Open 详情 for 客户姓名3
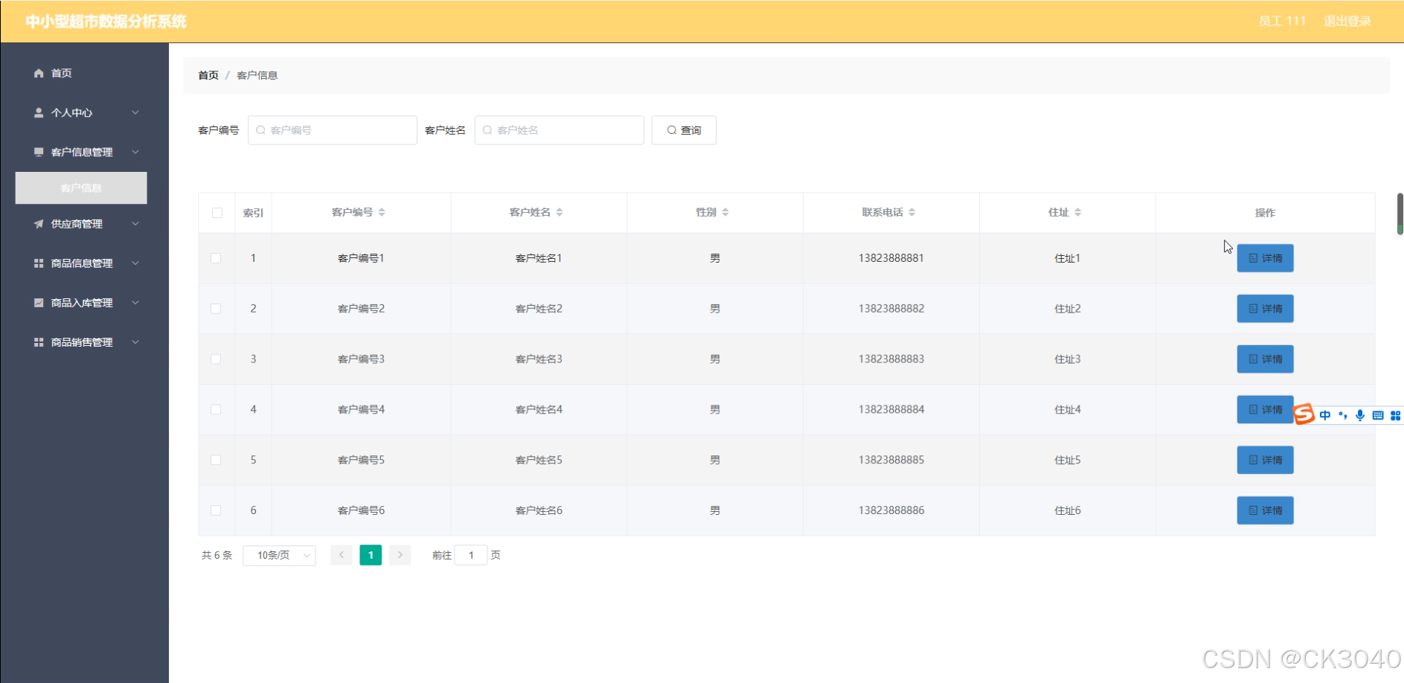 pyautogui.click(x=1265, y=359)
